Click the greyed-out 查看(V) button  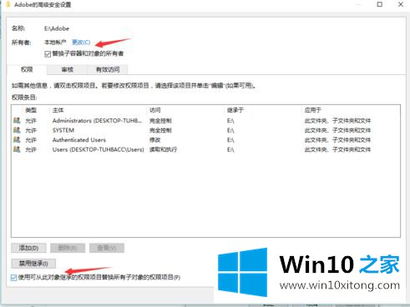pos(107,248)
